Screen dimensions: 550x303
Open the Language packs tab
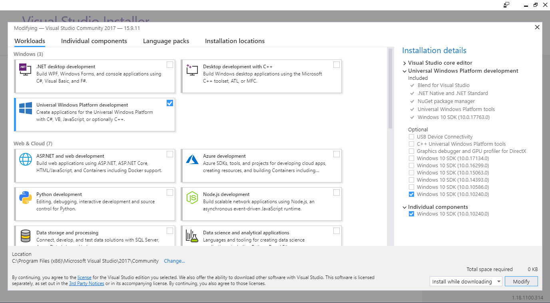[165, 41]
